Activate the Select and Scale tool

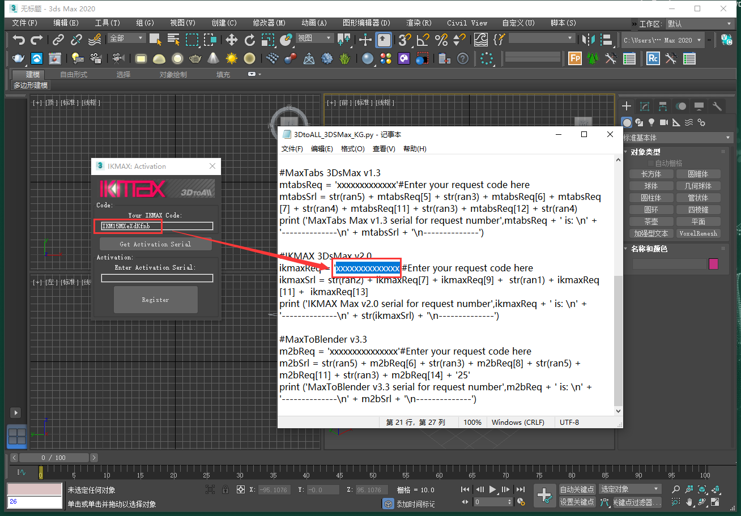click(268, 40)
